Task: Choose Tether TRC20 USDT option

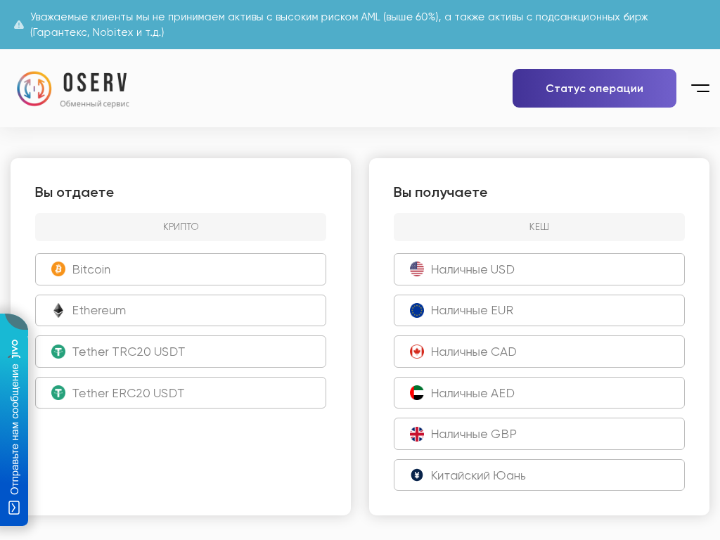Action: [x=181, y=352]
